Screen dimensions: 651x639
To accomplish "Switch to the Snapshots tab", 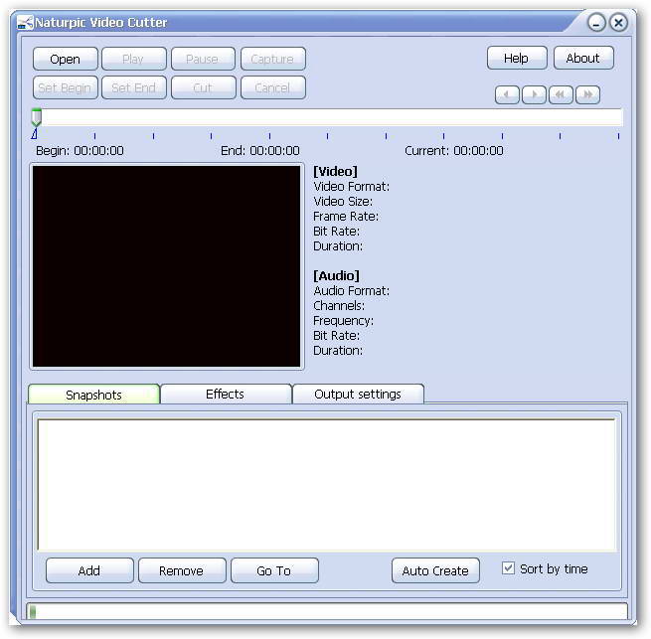I will [93, 394].
